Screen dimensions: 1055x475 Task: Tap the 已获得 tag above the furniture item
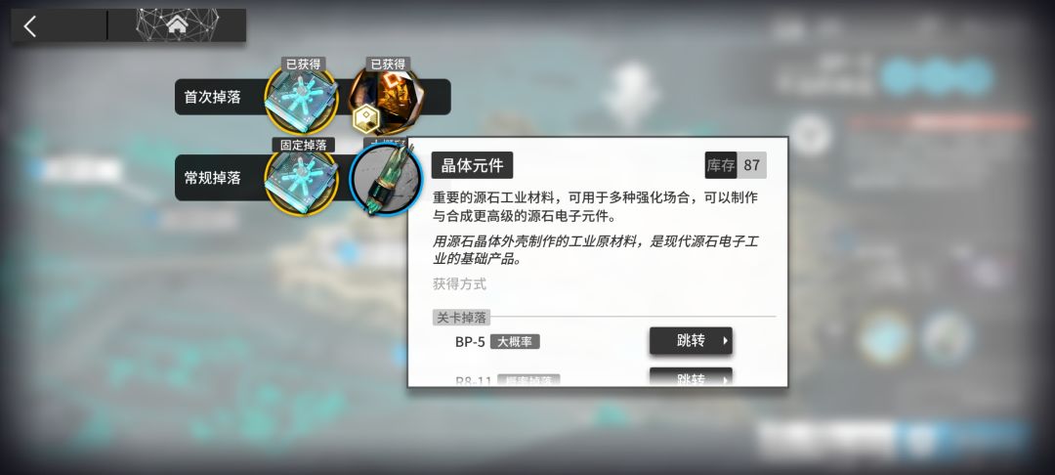(388, 64)
